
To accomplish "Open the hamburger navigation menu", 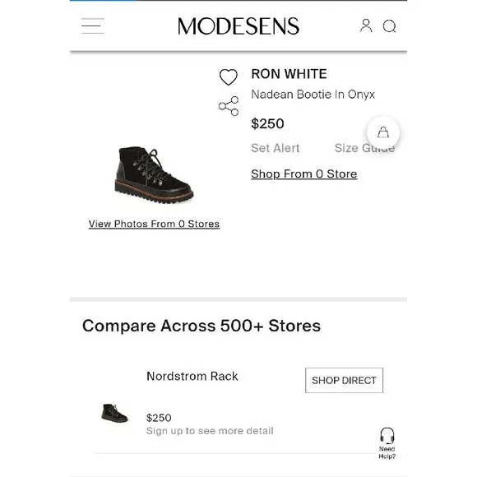I will [x=92, y=25].
